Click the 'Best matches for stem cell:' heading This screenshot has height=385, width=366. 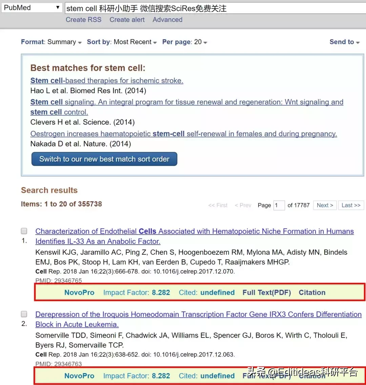(x=88, y=68)
